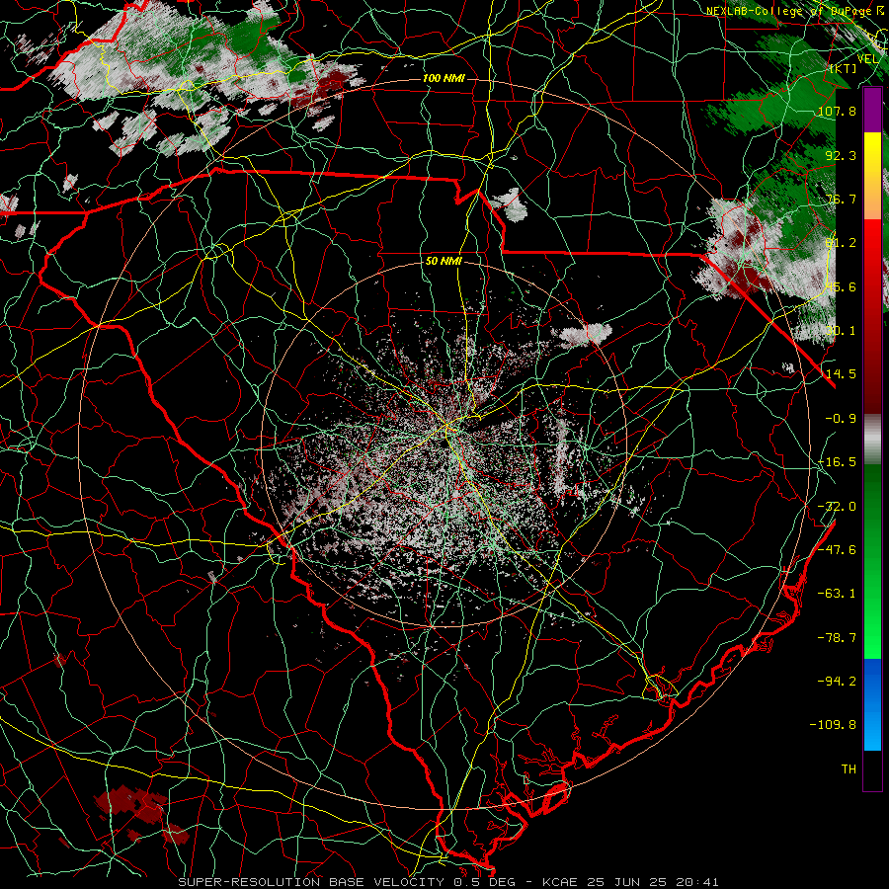Click the small gray echo near 50 NMI ring east
The height and width of the screenshot is (889, 889).
pos(583,335)
